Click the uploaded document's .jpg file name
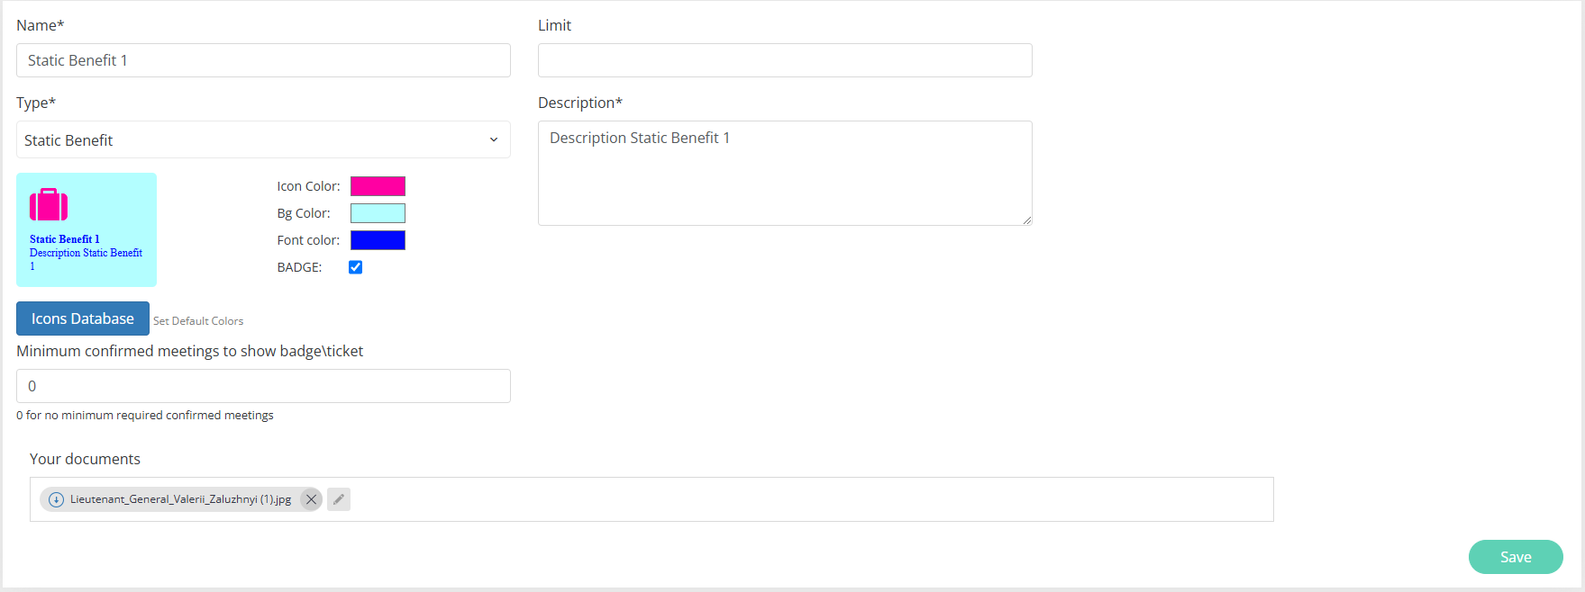The width and height of the screenshot is (1585, 592). point(180,499)
